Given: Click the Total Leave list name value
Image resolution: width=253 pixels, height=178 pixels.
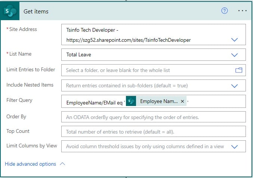Looking at the screenshot, I should [x=79, y=54].
